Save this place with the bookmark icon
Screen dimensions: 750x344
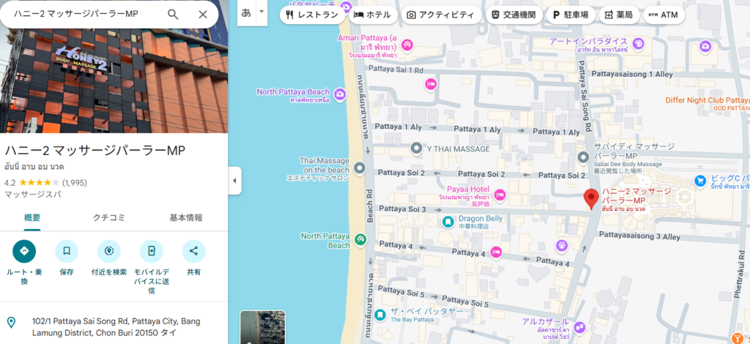coord(67,251)
